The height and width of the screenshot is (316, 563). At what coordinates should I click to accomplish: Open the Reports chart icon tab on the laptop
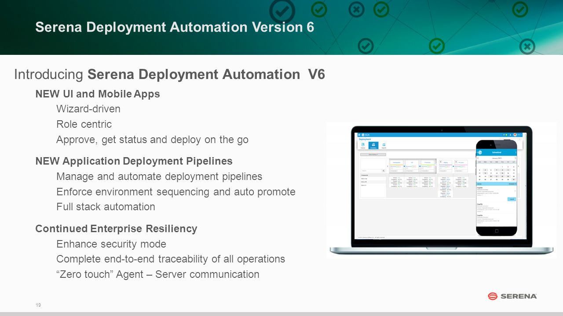click(384, 145)
